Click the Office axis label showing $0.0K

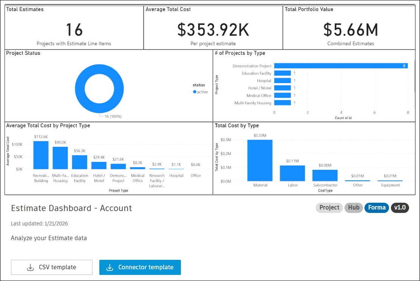tap(196, 175)
